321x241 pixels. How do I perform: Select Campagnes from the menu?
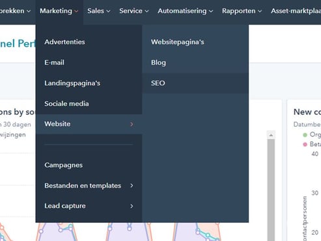pos(89,165)
